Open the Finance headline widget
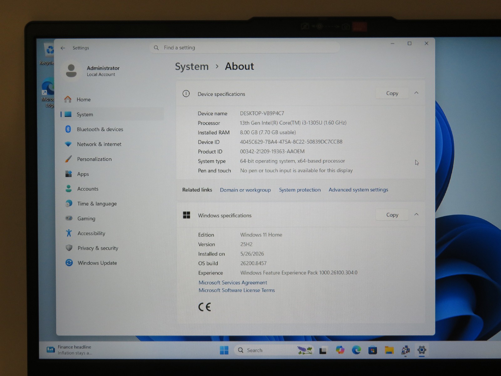 click(70, 350)
